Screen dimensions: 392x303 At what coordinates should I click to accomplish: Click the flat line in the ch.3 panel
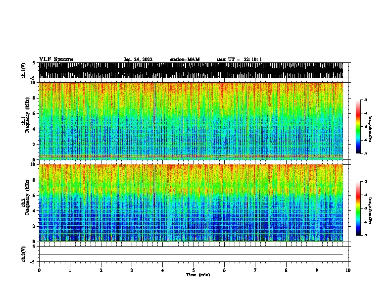click(191, 254)
